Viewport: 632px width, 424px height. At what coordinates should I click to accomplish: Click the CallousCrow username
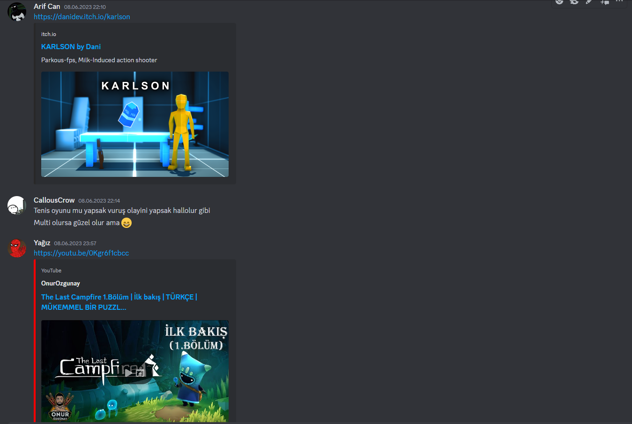[x=54, y=200]
